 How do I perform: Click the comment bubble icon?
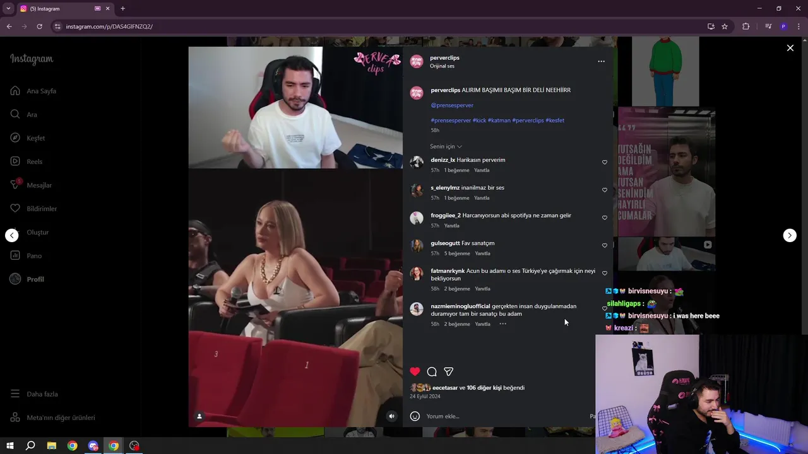432,371
